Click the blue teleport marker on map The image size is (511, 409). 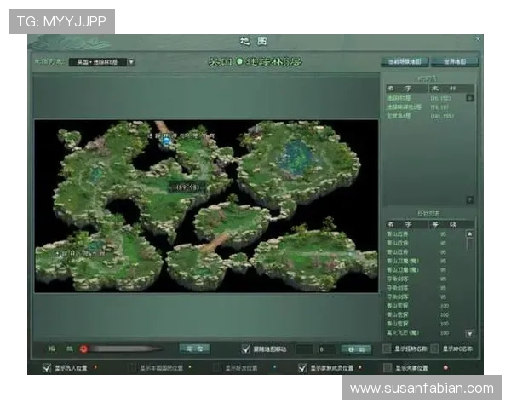click(x=167, y=143)
